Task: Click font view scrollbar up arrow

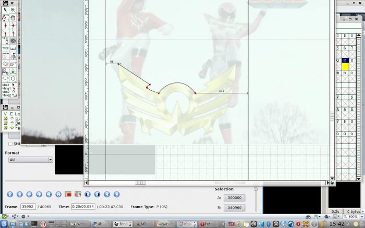Action: [x=359, y=35]
